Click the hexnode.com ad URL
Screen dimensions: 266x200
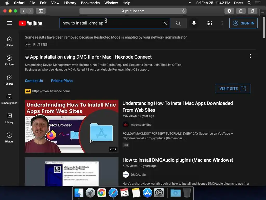pos(51,91)
